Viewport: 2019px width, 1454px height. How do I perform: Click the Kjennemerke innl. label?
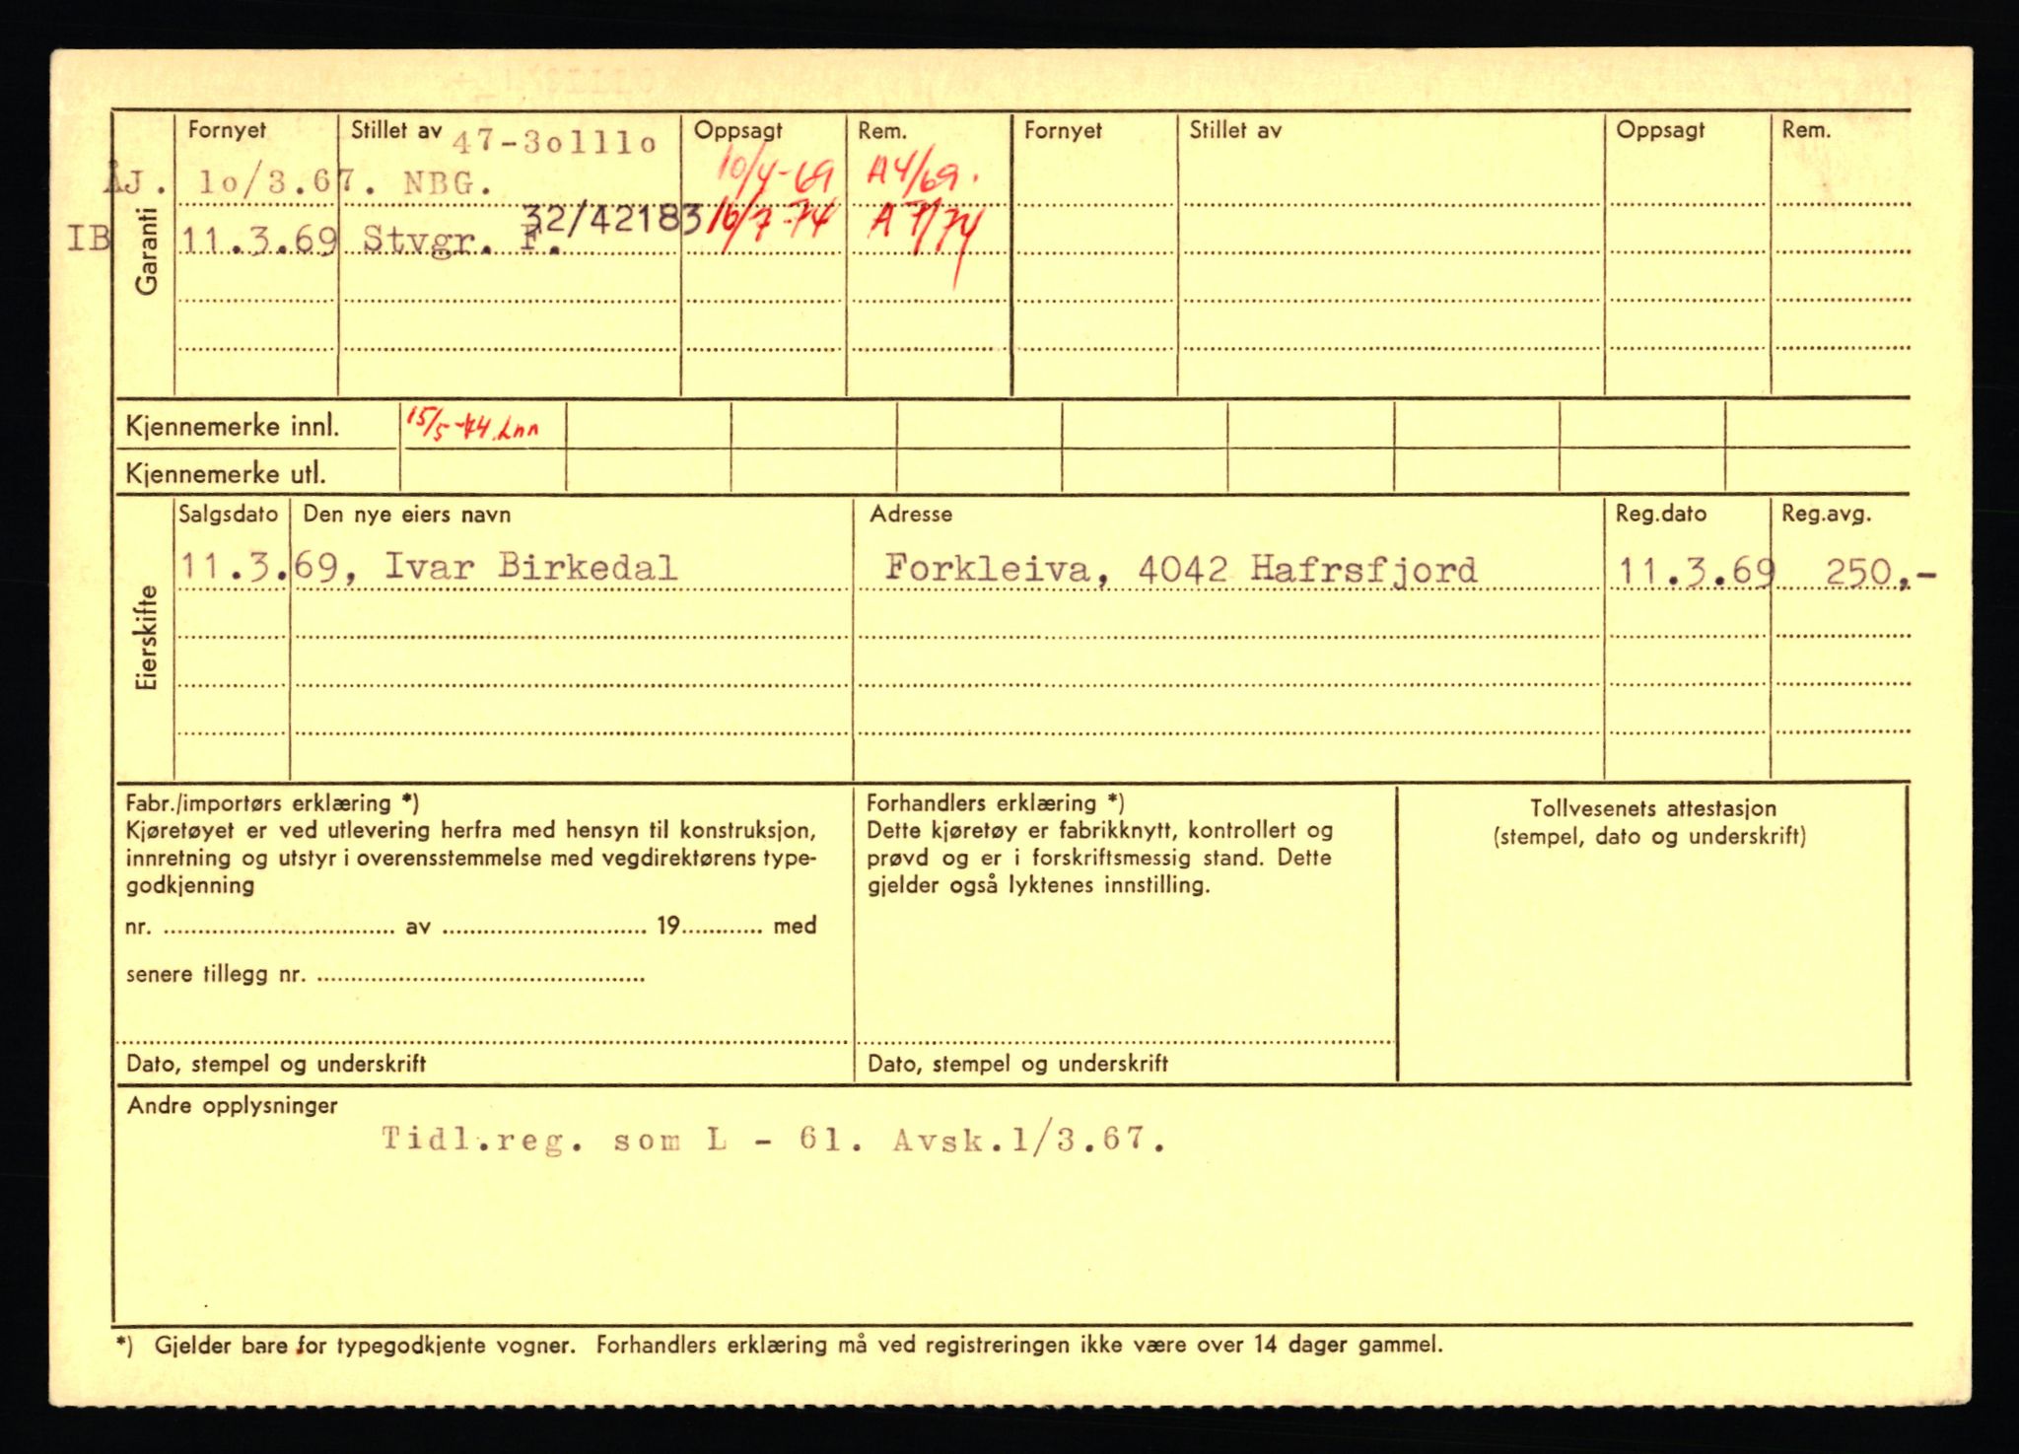coord(233,427)
